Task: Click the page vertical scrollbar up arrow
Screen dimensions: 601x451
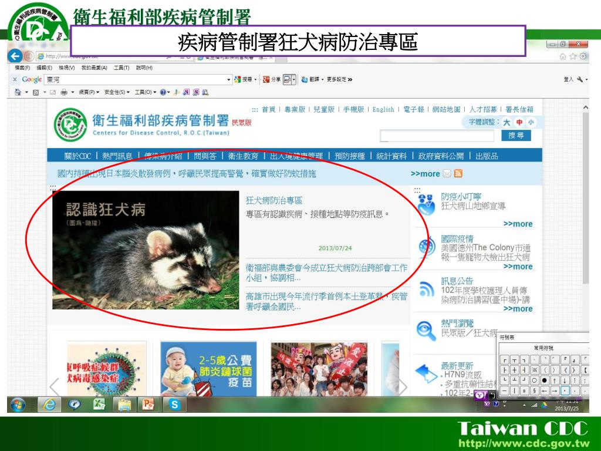Action: coord(586,108)
